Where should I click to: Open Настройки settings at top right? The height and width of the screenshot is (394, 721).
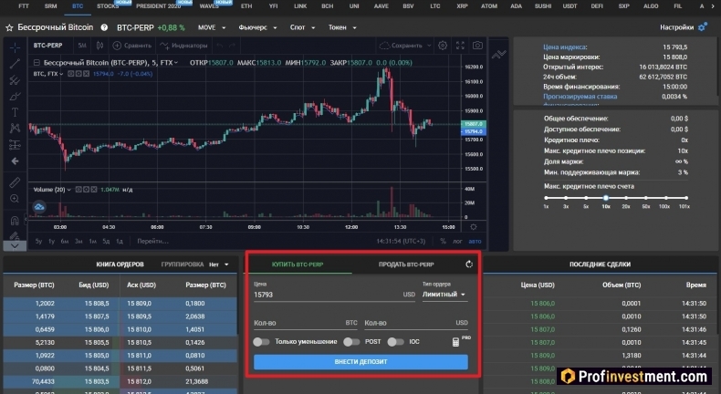(x=684, y=27)
